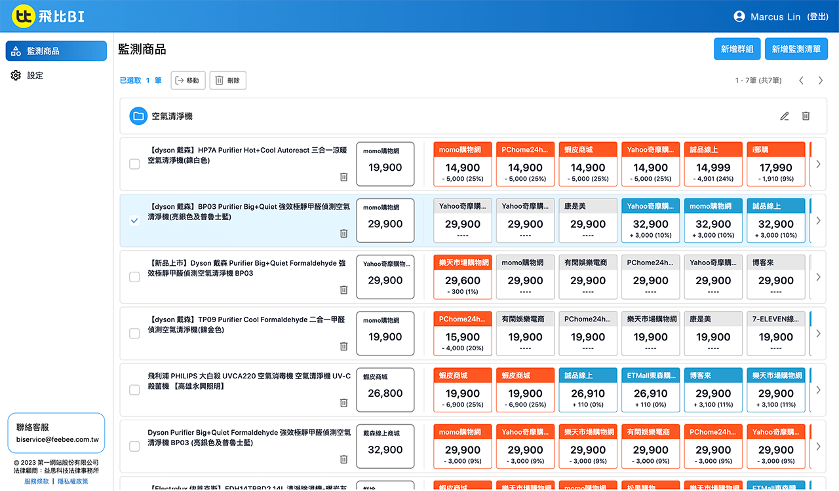839x491 pixels.
Task: Click product title TP09 Purifier Cool Formaldehyde
Action: 248,325
